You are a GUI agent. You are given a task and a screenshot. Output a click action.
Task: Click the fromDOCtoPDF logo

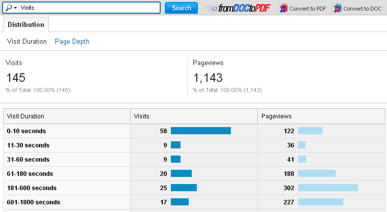[238, 8]
